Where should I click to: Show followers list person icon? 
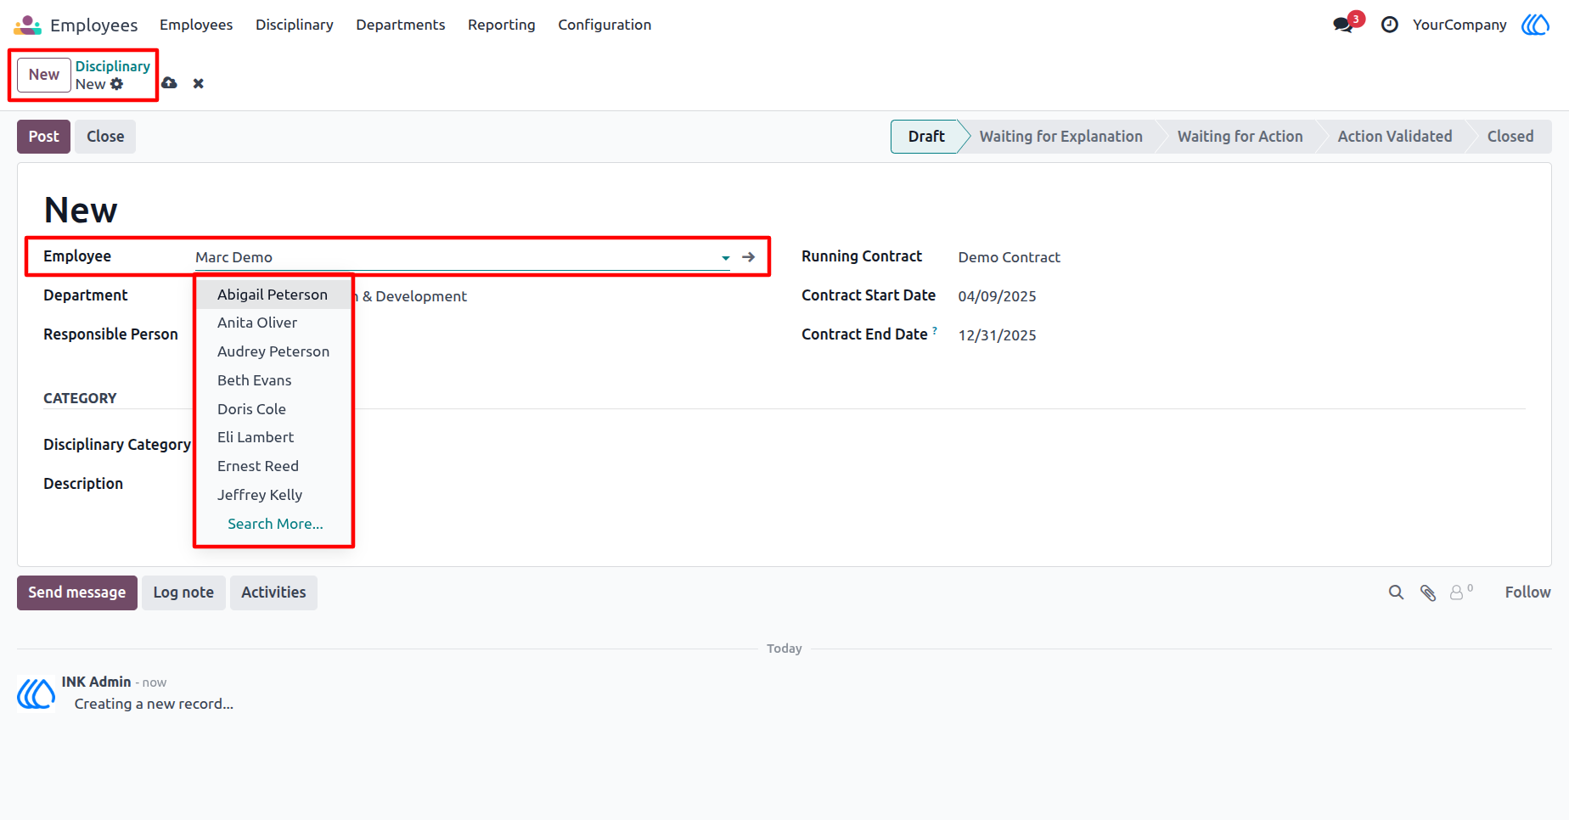pyautogui.click(x=1457, y=593)
